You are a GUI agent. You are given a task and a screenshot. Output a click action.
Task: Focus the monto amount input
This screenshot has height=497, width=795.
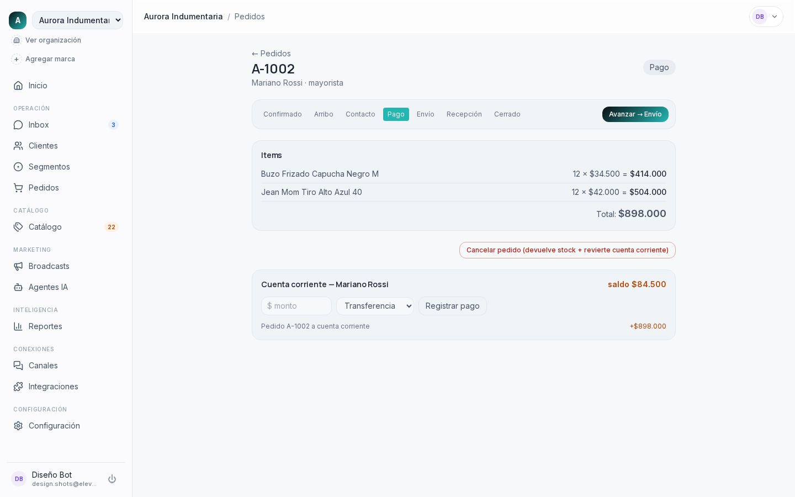(296, 306)
